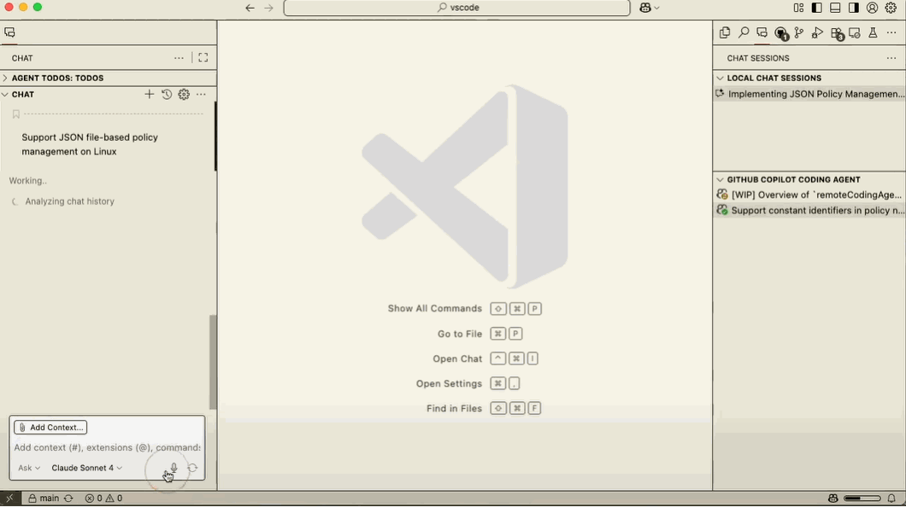
Task: Open the Manage gear in title bar
Action: click(891, 8)
